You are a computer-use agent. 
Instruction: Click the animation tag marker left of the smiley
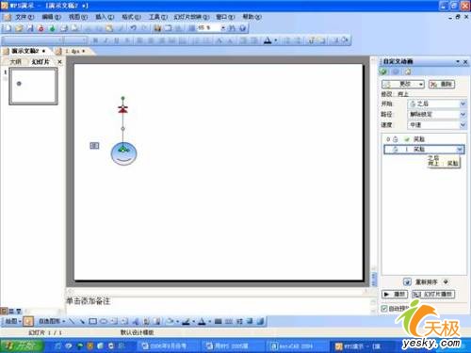click(x=94, y=146)
